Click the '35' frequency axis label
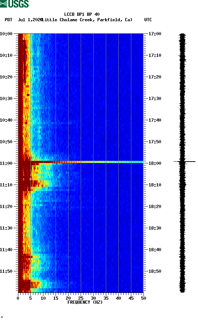The height and width of the screenshot is (321, 198). 106,298
